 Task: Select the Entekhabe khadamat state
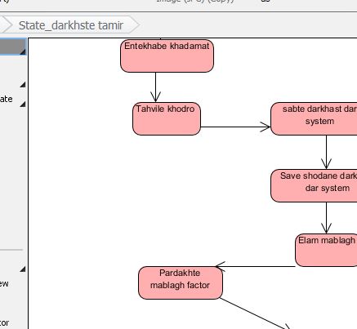167,56
